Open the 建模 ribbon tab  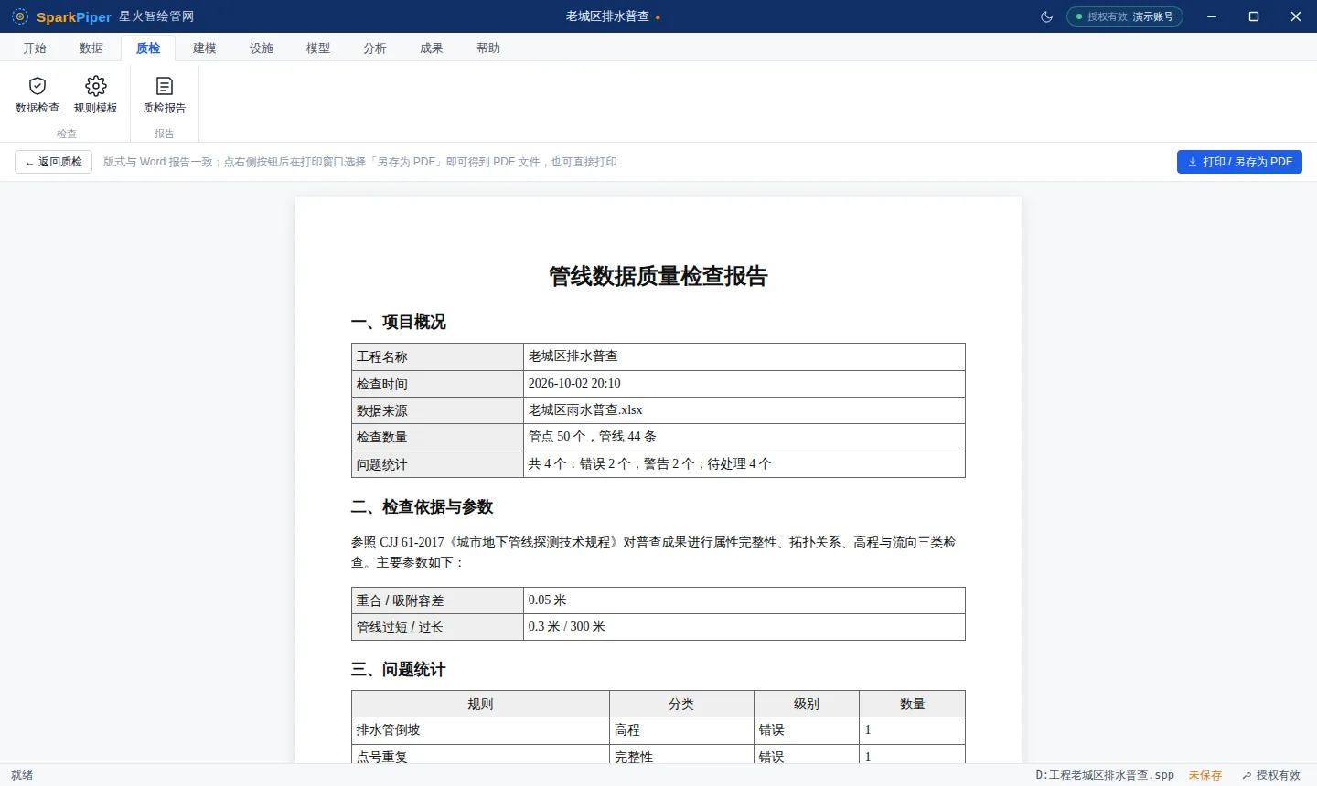(x=205, y=48)
